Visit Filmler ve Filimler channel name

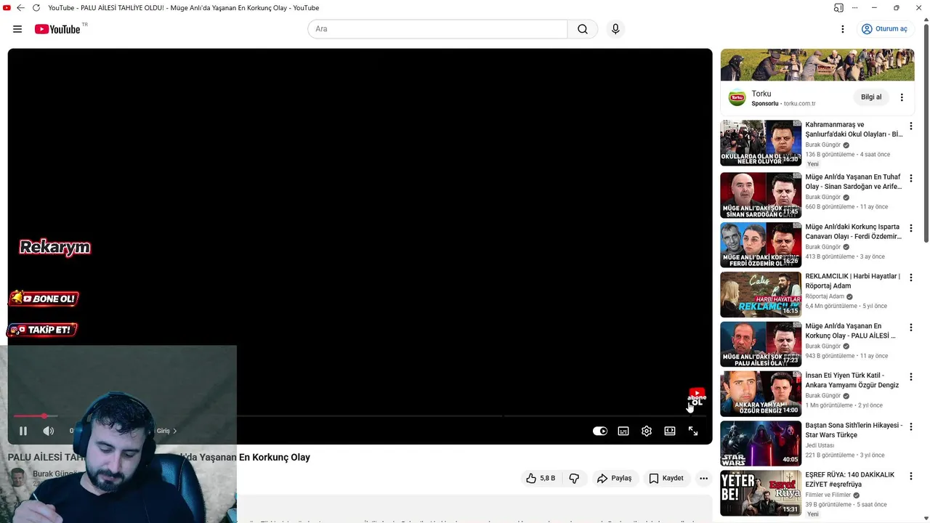point(828,495)
